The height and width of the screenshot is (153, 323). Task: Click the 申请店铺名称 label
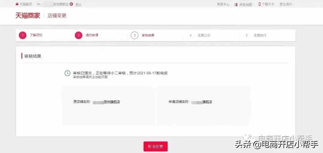(x=179, y=102)
